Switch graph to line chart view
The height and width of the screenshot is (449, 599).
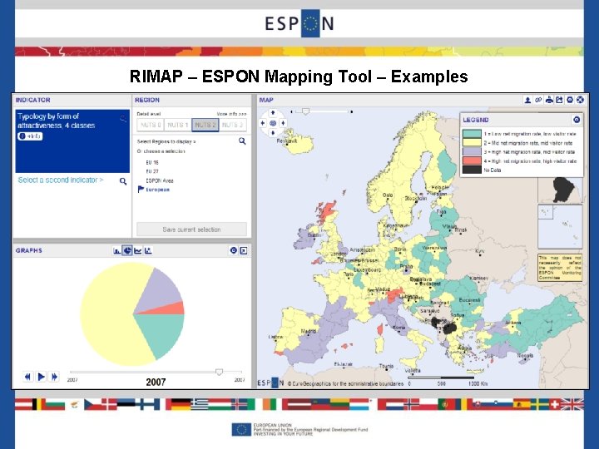(137, 250)
